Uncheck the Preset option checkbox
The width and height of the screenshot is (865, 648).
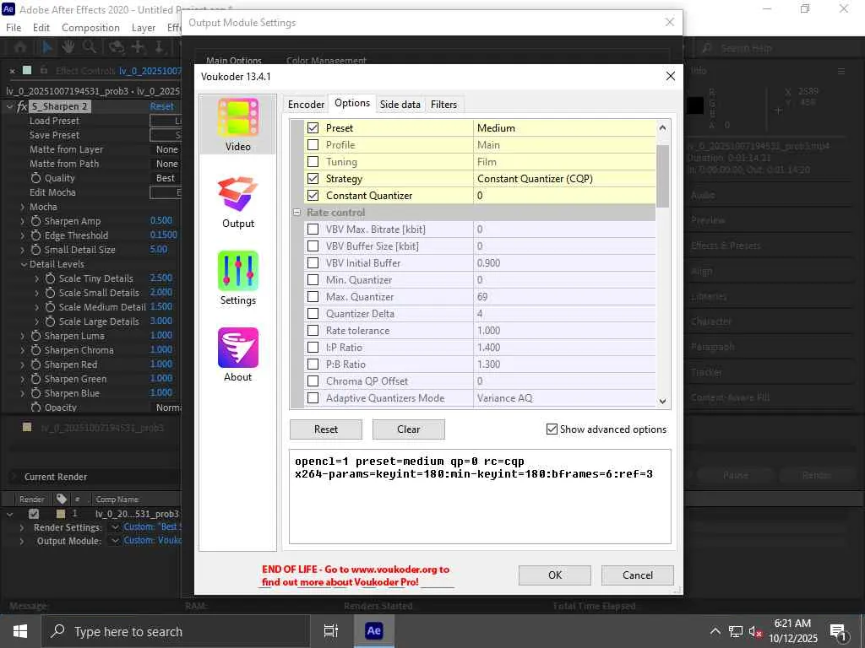tap(313, 128)
